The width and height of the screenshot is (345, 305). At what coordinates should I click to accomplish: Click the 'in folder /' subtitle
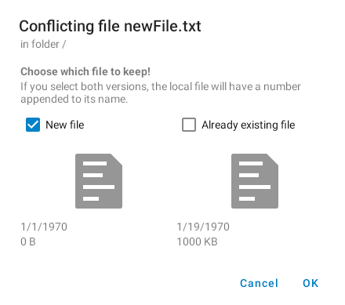[x=43, y=44]
